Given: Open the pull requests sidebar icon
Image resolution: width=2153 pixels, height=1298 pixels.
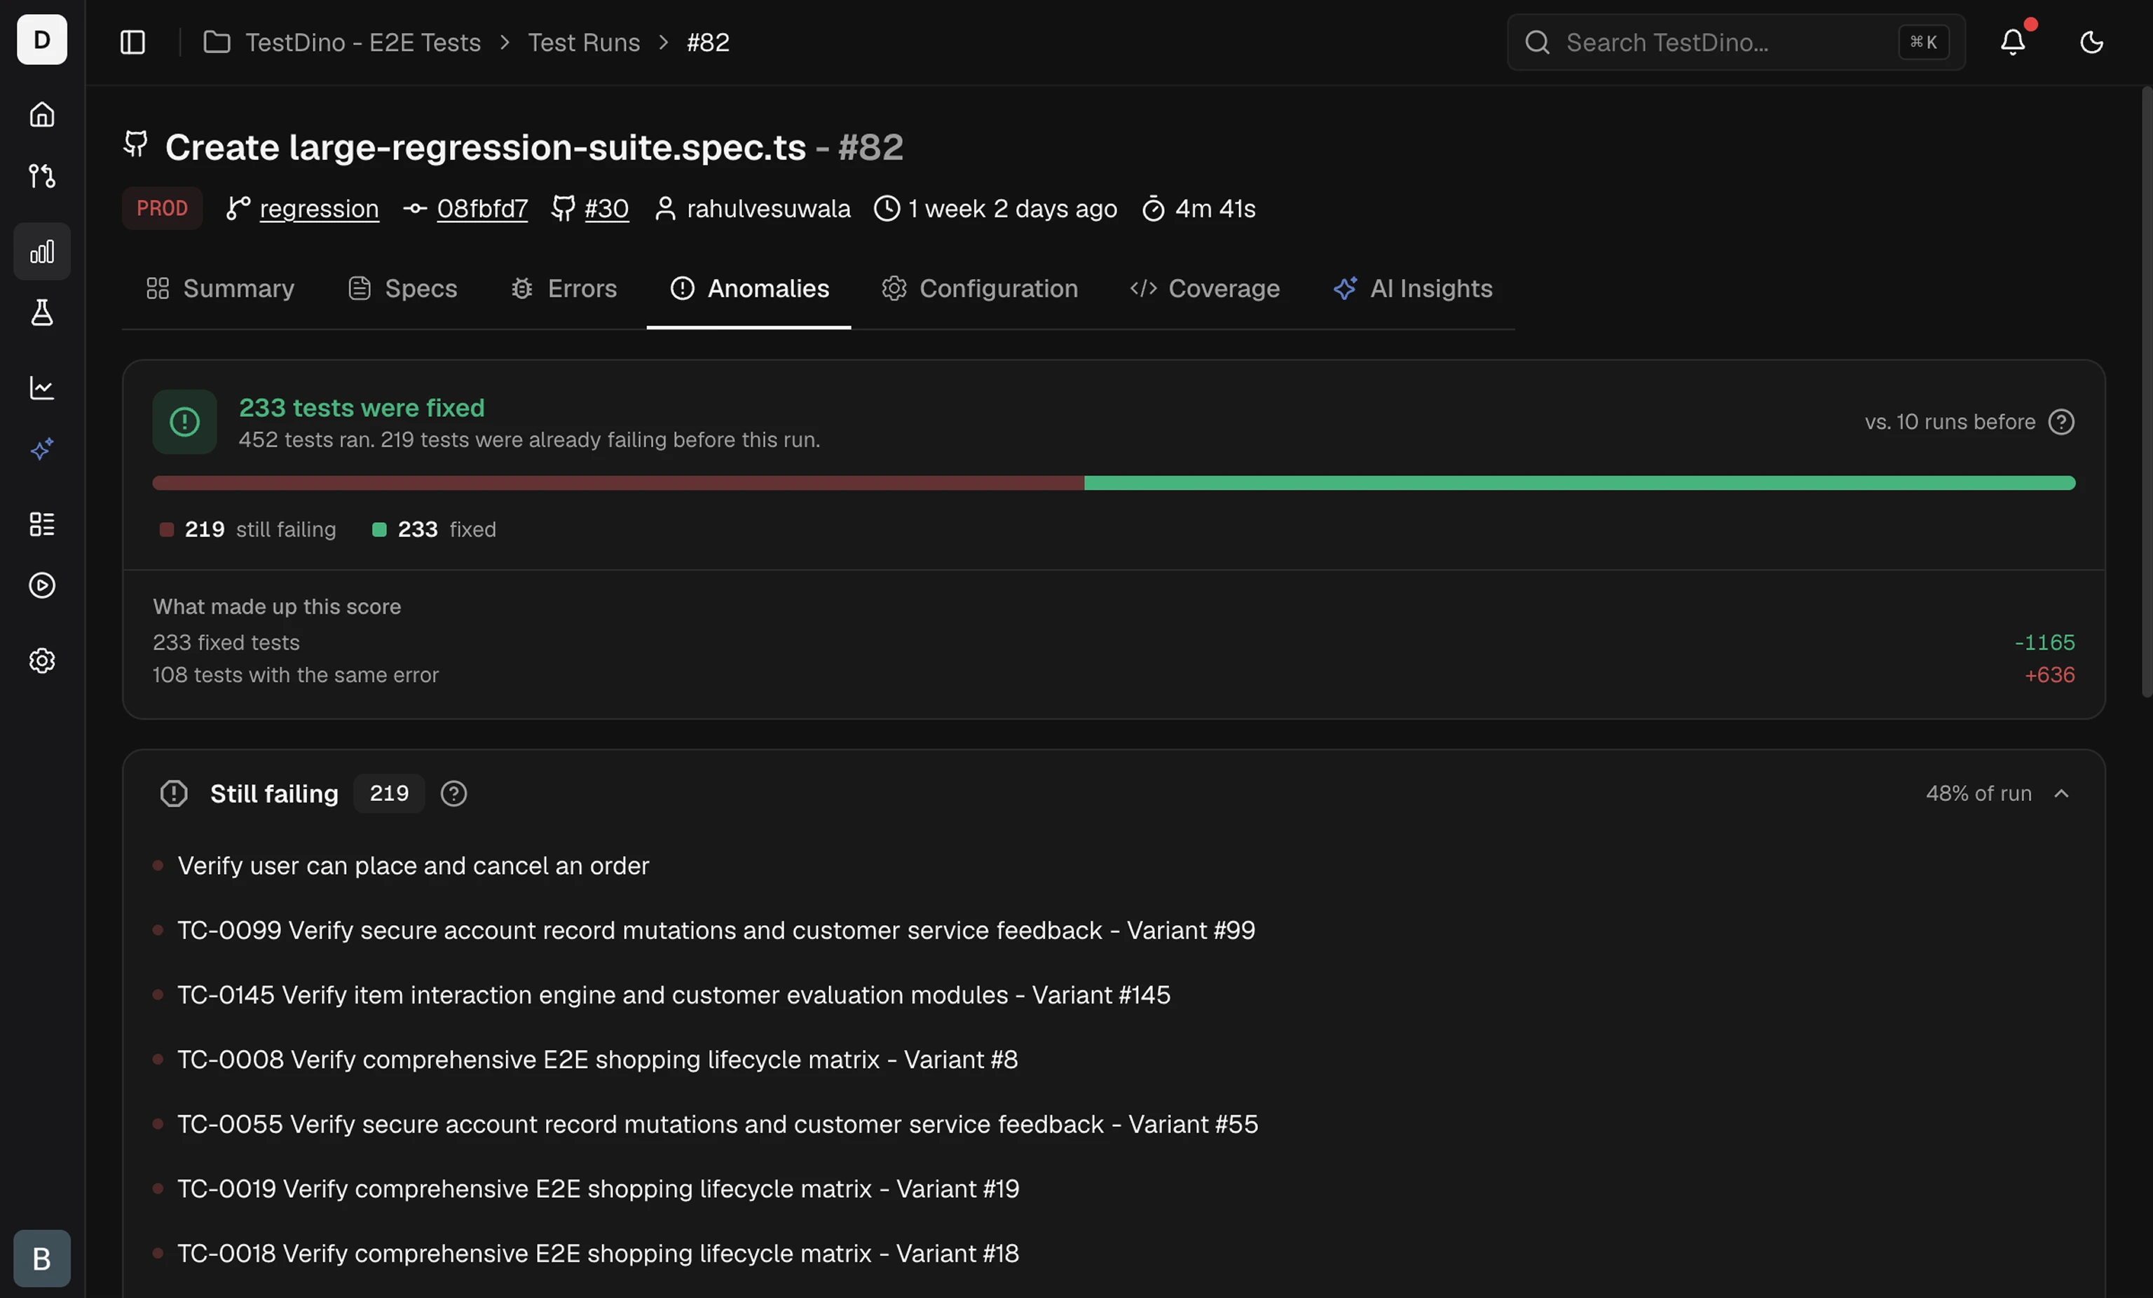Looking at the screenshot, I should click(x=42, y=176).
